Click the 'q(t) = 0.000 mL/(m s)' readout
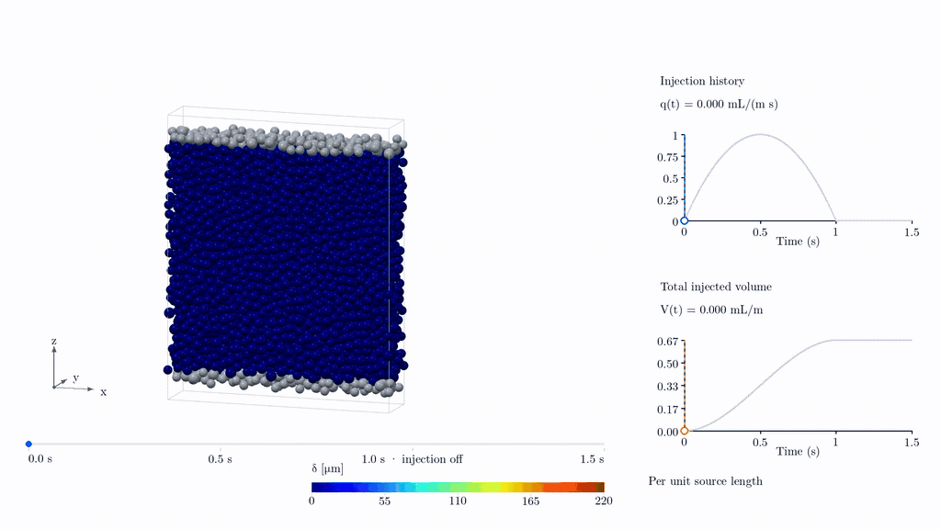Screen dimensions: 941x529 pyautogui.click(x=719, y=104)
